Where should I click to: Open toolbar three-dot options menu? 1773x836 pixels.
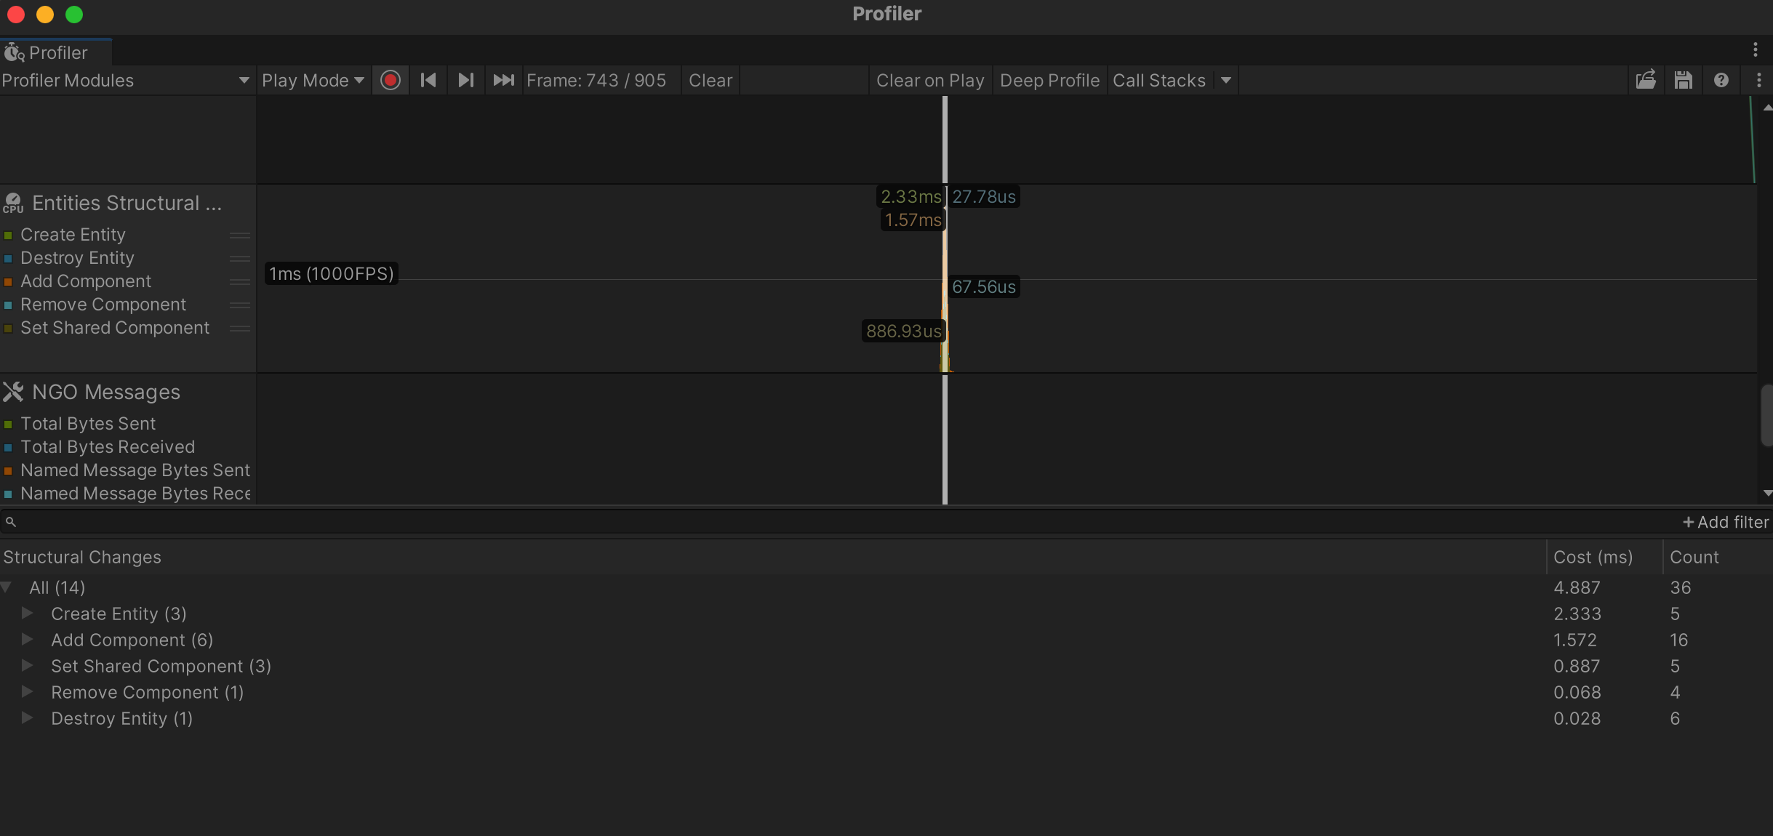click(x=1759, y=80)
